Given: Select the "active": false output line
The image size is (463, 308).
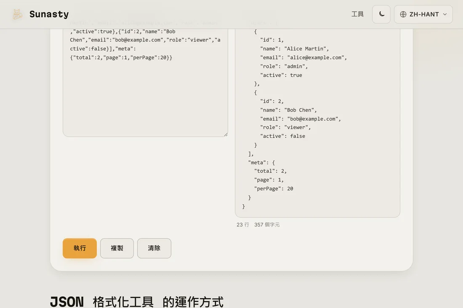Looking at the screenshot, I should 282,136.
